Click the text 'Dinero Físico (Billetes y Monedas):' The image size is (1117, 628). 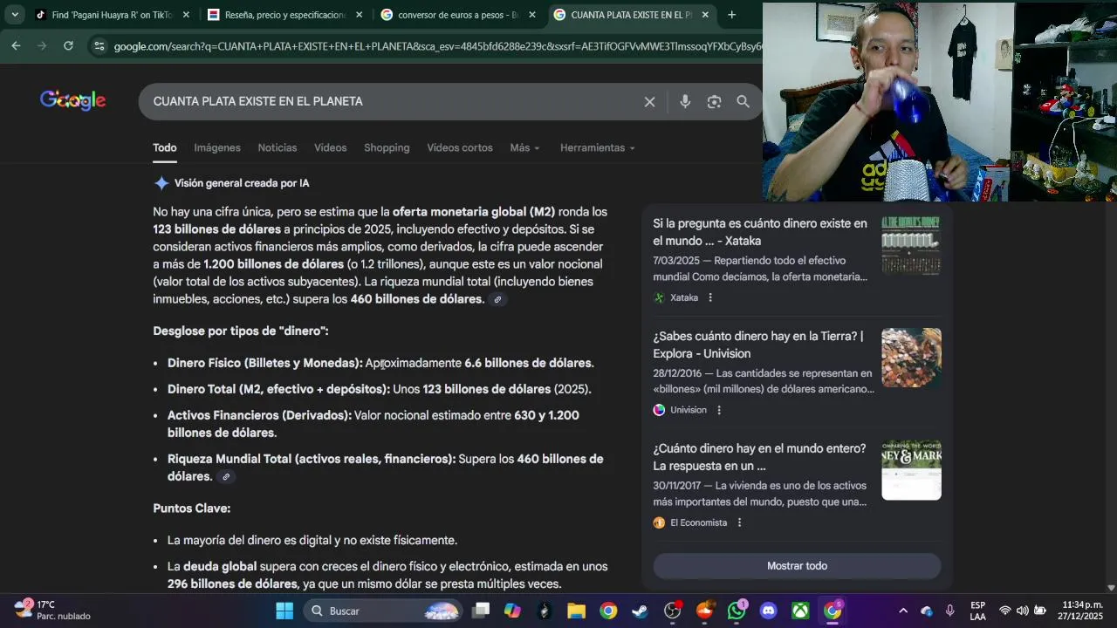[x=265, y=363]
